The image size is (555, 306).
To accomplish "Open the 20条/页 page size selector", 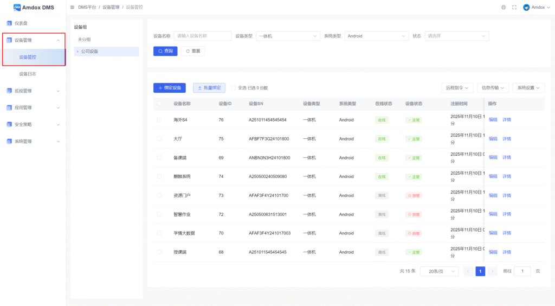I will [x=439, y=271].
